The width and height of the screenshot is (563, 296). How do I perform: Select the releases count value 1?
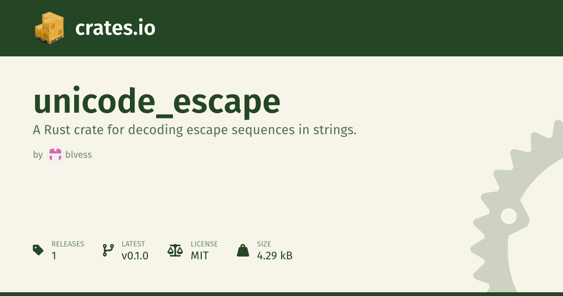tap(54, 256)
